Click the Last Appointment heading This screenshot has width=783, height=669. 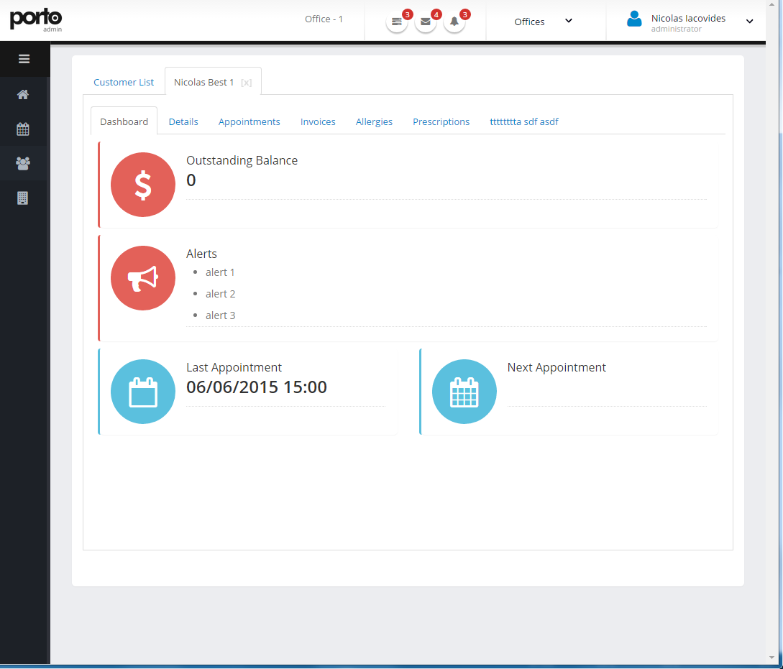point(234,367)
